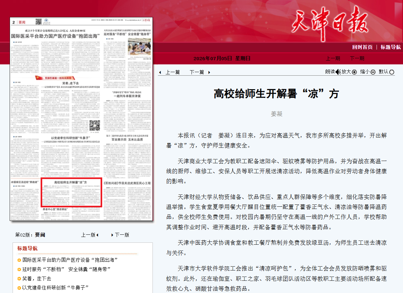Image resolution: width=403 pixels, height=293 pixels.
Task: Click the 党旗在基层一线高高飘扬 banner on the thumbnail
Action: coord(55,78)
